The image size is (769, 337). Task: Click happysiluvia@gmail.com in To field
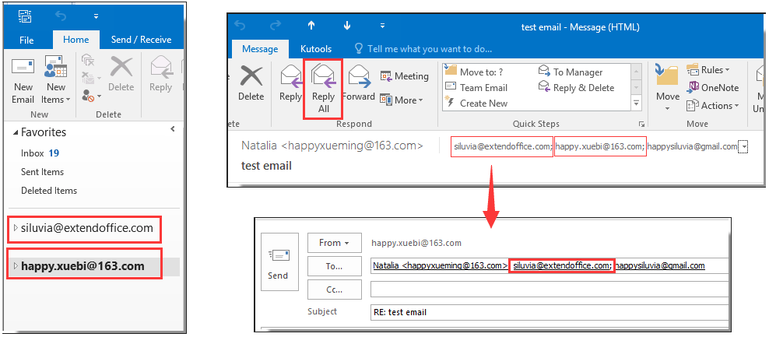[660, 265]
